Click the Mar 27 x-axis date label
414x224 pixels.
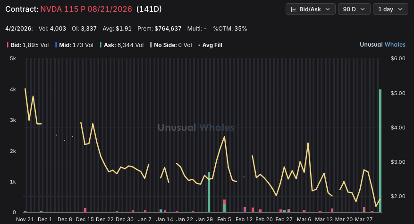coord(363,219)
